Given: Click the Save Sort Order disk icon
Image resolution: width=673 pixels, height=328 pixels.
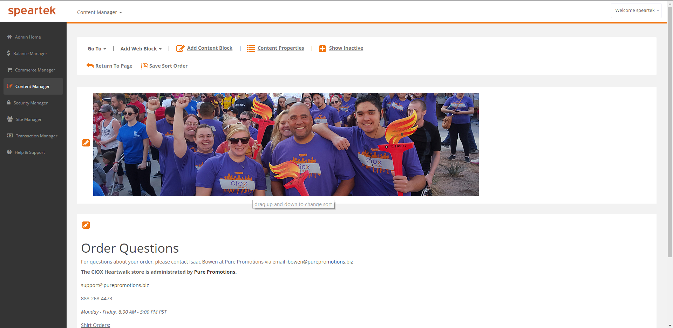Looking at the screenshot, I should click(144, 66).
